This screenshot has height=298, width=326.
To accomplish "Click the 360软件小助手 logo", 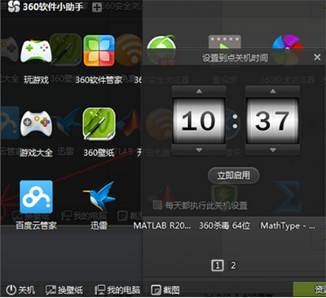I will coord(14,7).
